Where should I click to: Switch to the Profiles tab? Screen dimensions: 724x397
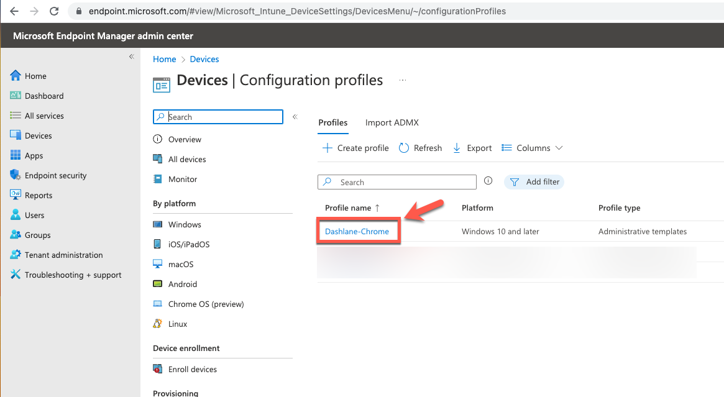coord(333,122)
